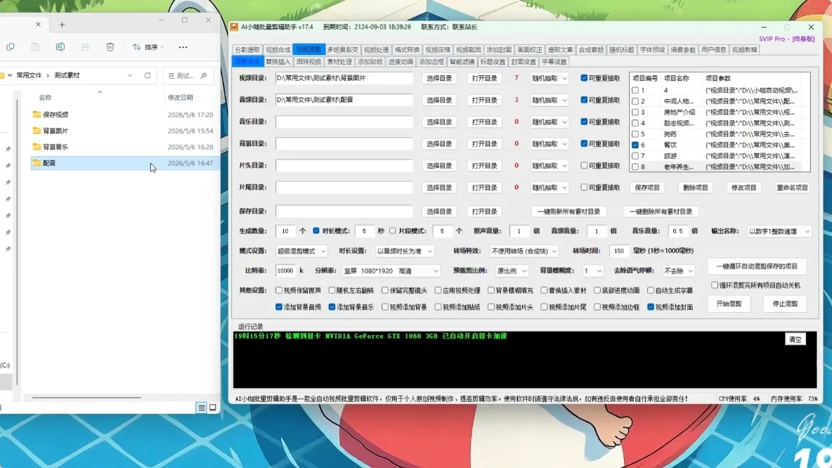Open 音频目录 随机抽取 dropdown

(x=550, y=100)
